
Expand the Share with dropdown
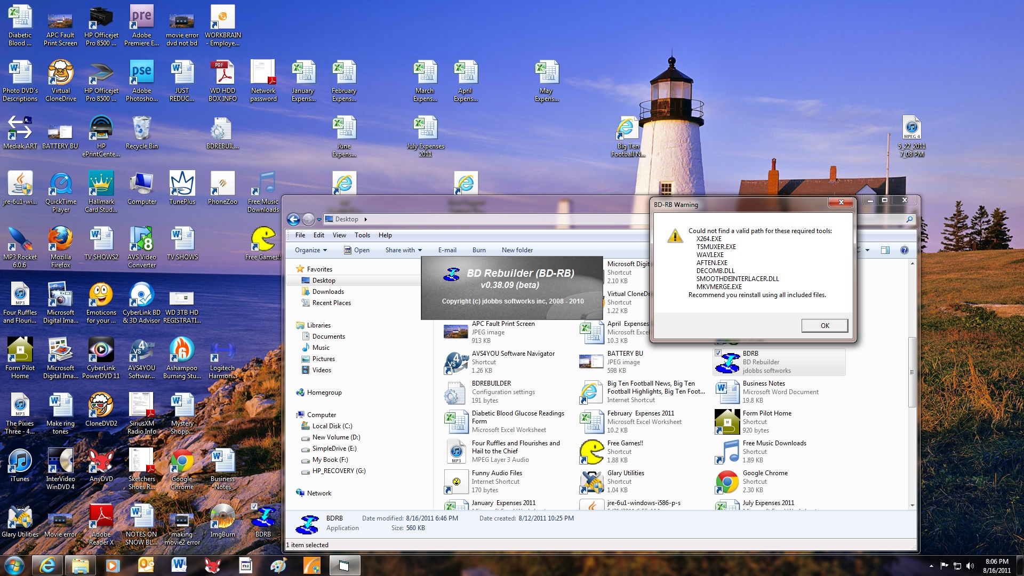(403, 250)
